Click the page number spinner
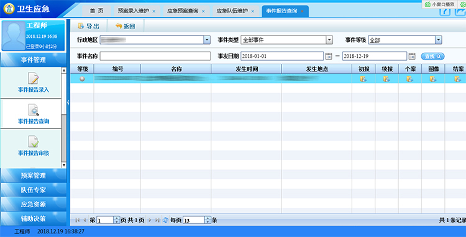The width and height of the screenshot is (466, 237). coord(117,220)
